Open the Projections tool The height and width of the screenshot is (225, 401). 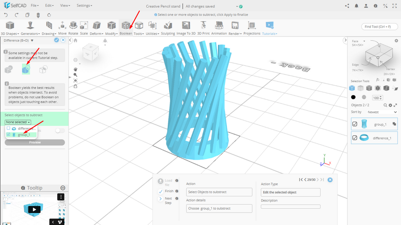click(252, 28)
